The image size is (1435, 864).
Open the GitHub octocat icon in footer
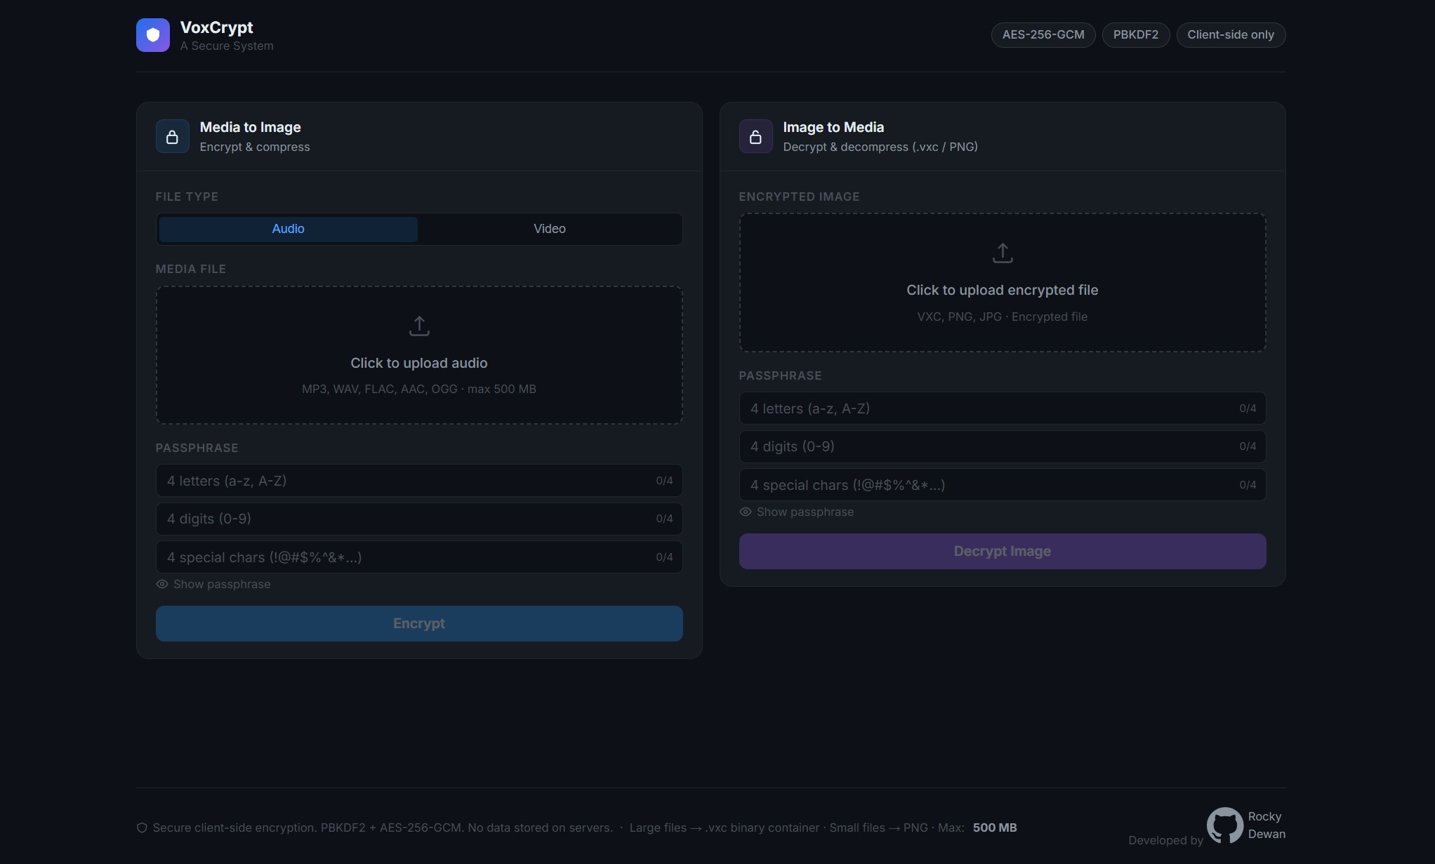pyautogui.click(x=1224, y=825)
